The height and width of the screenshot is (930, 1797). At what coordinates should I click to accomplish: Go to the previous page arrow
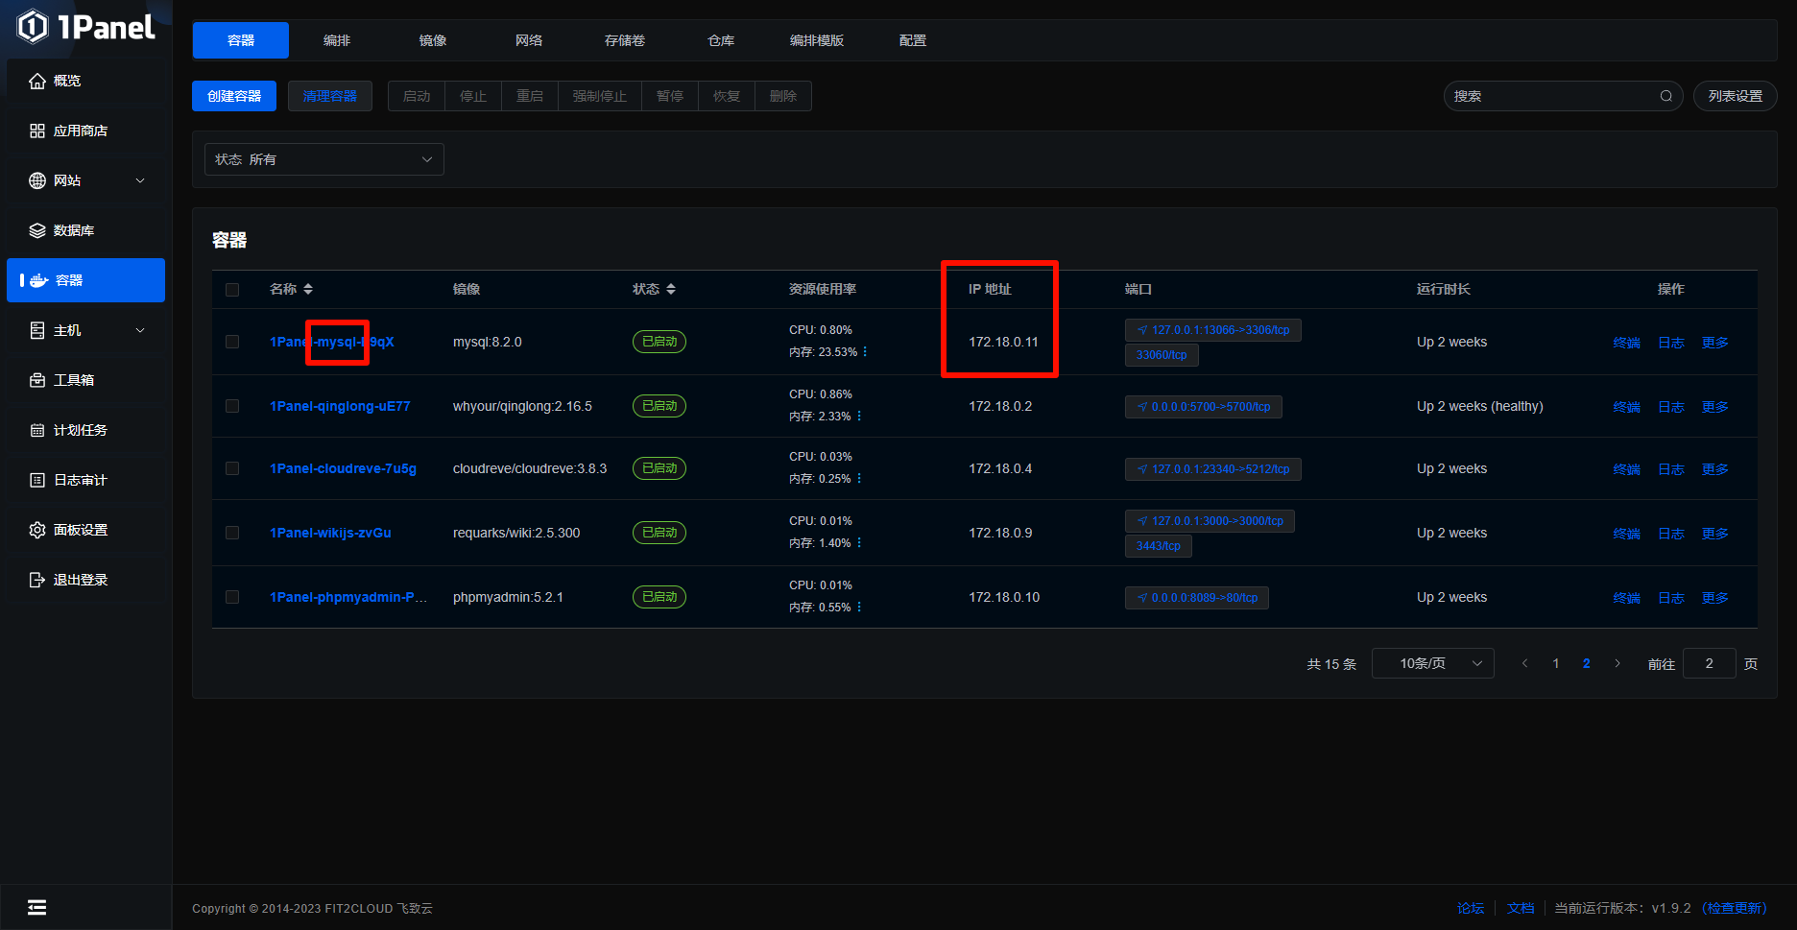tap(1525, 663)
